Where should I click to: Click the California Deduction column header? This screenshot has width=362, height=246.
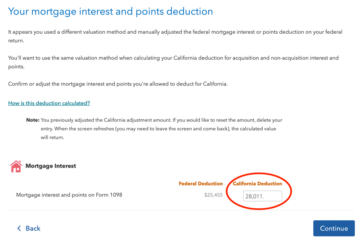[x=257, y=184]
